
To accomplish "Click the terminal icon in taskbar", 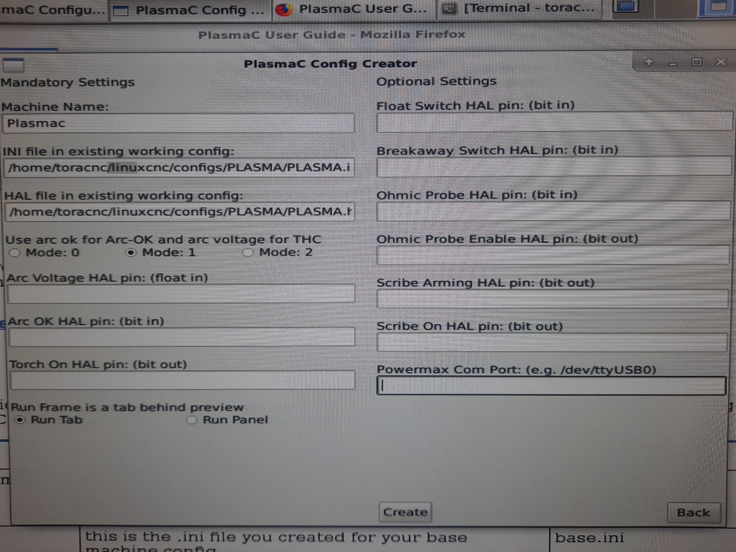I will (x=449, y=8).
